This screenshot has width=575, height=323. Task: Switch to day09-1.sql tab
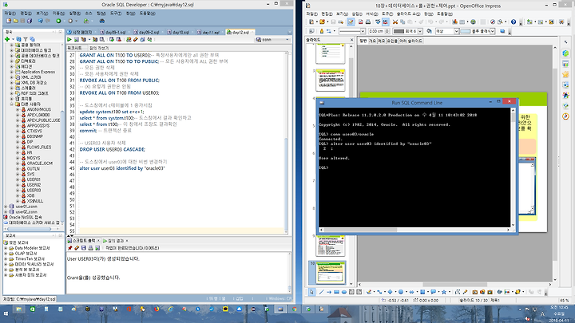click(x=114, y=32)
